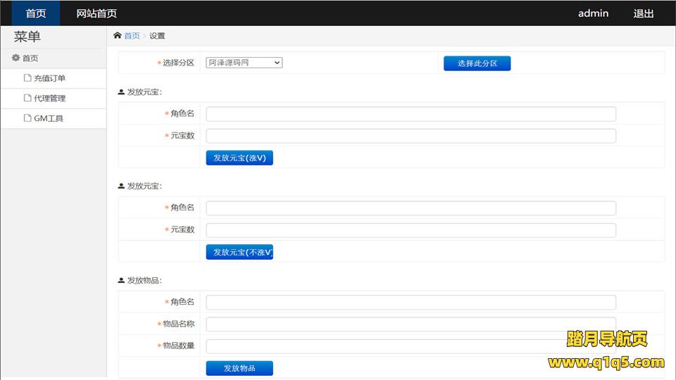
Task: Click the 发放元宝(不涨V) button
Action: point(239,252)
